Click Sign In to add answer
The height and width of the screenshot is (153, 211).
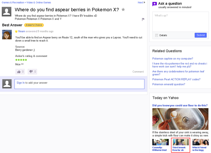click(21, 83)
